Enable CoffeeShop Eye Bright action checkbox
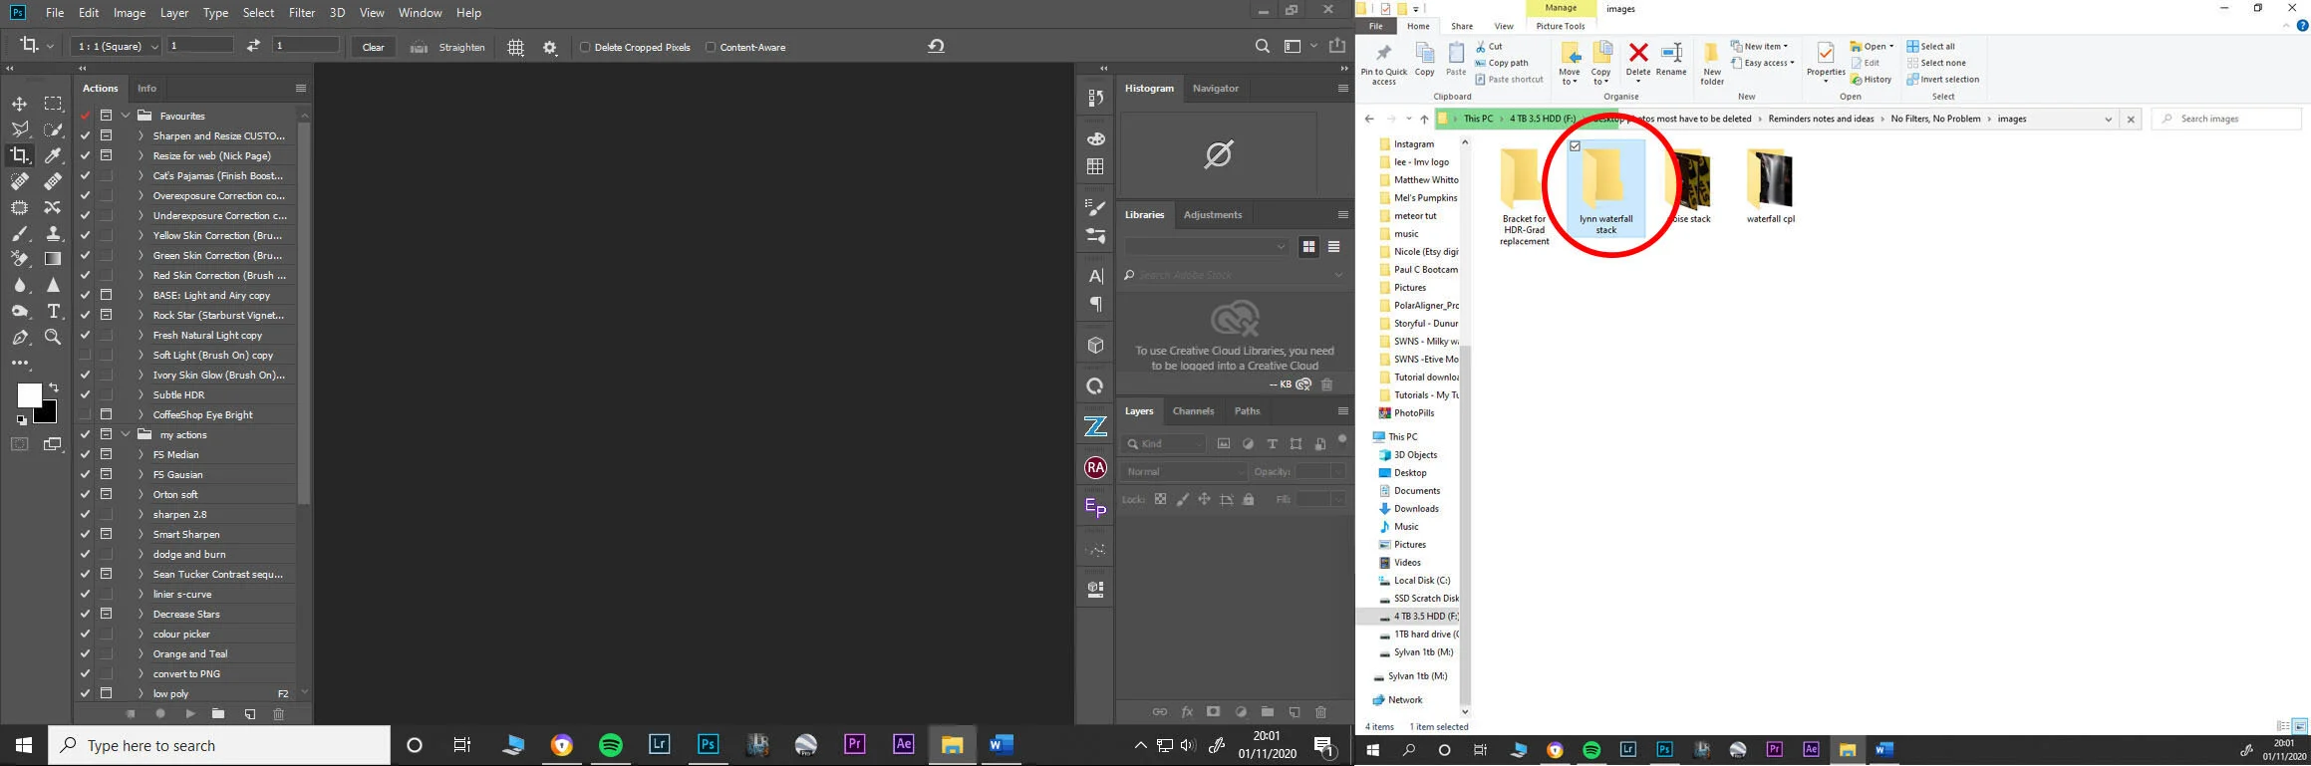This screenshot has height=766, width=2311. (85, 414)
